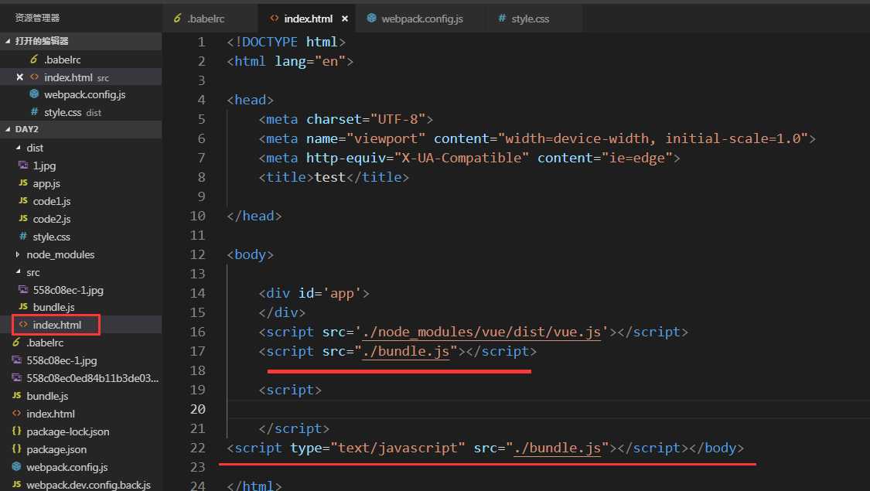Screen dimensions: 870x491
Task: Switch to the webpack.config.js tab
Action: [421, 19]
